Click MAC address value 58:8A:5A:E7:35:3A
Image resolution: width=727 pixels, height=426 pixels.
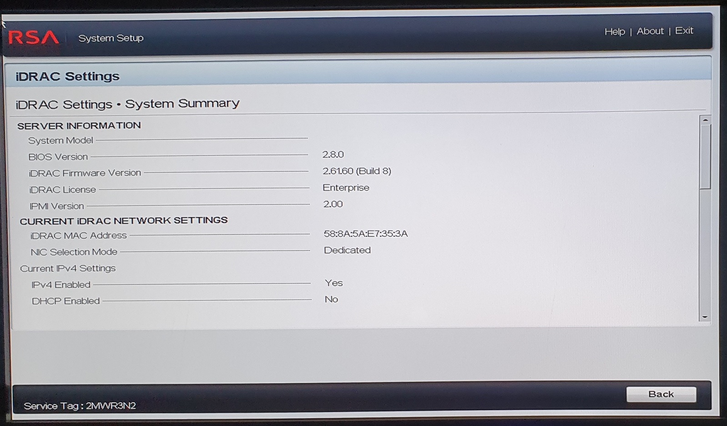[x=366, y=234]
